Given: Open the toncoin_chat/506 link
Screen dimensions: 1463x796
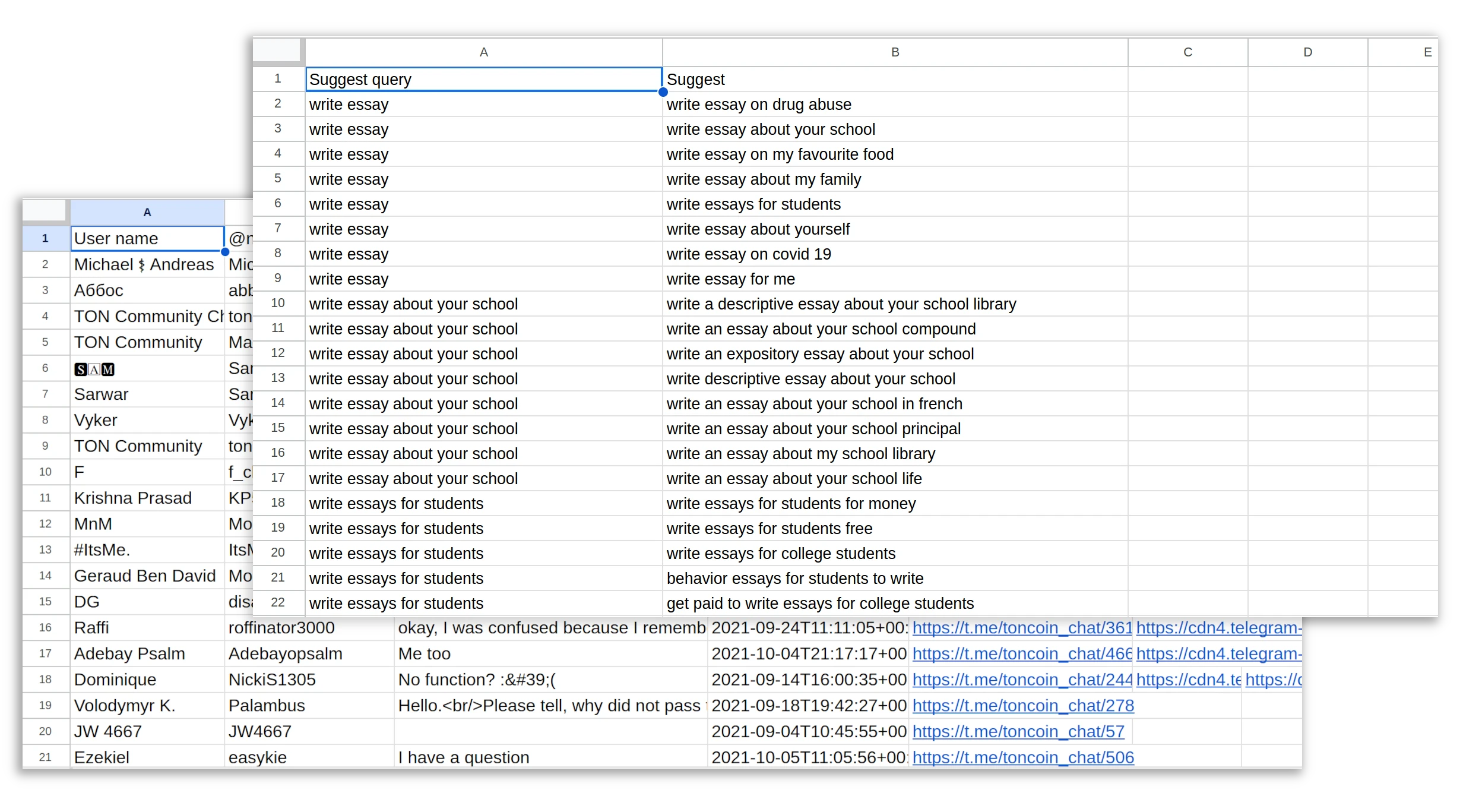Looking at the screenshot, I should 1022,758.
